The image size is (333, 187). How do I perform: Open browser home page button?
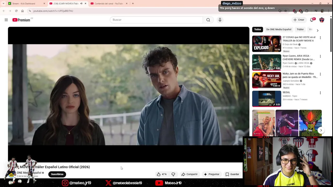(22, 11)
